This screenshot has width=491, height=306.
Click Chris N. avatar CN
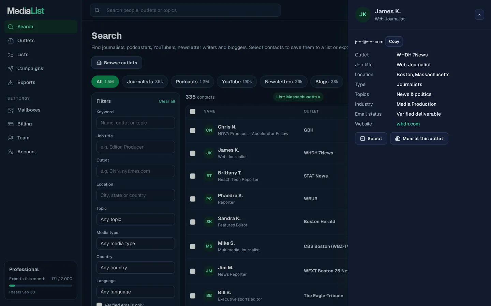point(209,130)
